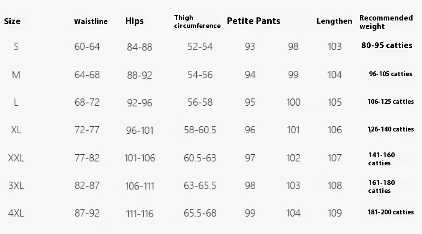Select the Thigh circumference header

[x=197, y=22]
